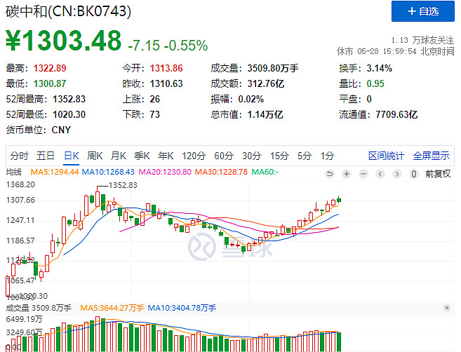Click the reset/undo chart icon
461x352 pixels.
coord(330,174)
